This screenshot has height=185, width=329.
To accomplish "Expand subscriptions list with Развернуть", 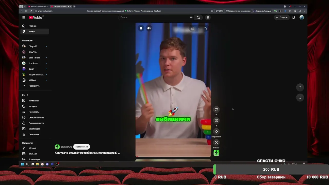I will (x=35, y=86).
